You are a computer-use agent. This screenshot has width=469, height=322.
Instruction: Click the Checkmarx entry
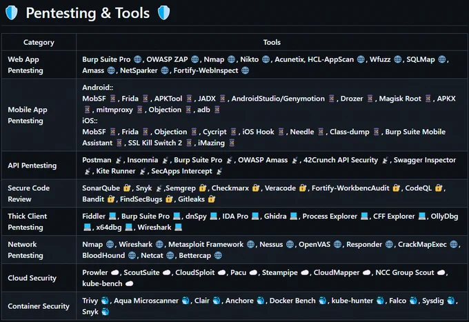coord(230,188)
